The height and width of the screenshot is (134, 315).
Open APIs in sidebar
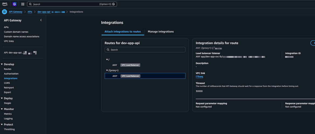point(6,27)
